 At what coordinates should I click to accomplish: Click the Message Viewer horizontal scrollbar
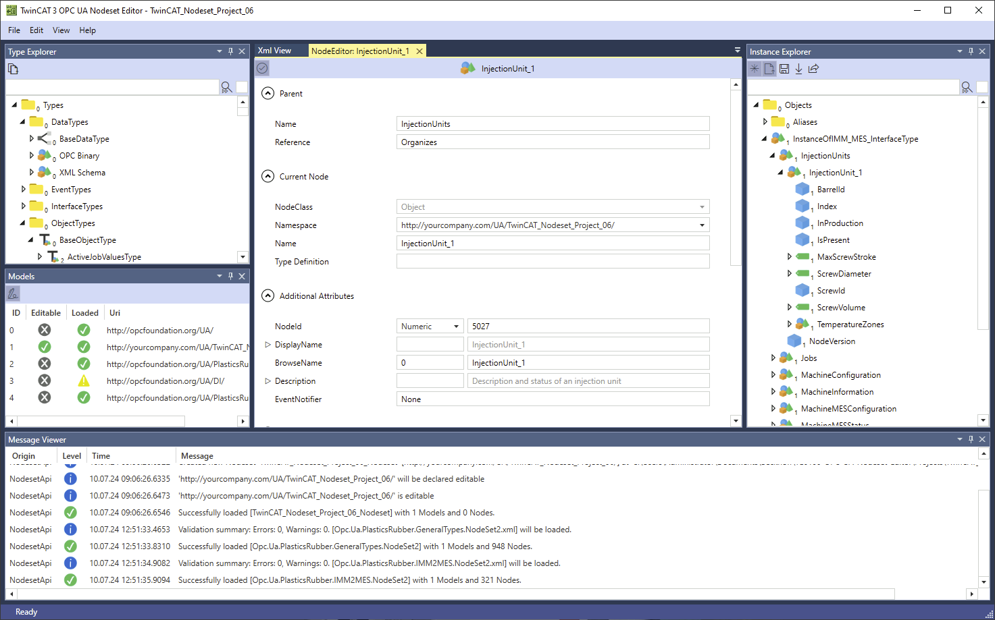[456, 594]
